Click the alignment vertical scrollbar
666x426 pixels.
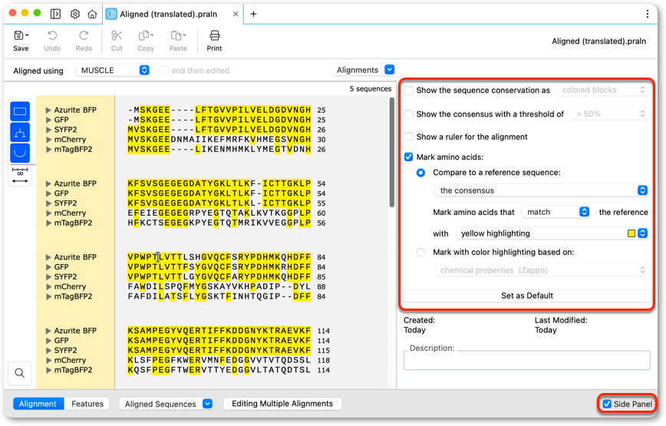tap(391, 153)
